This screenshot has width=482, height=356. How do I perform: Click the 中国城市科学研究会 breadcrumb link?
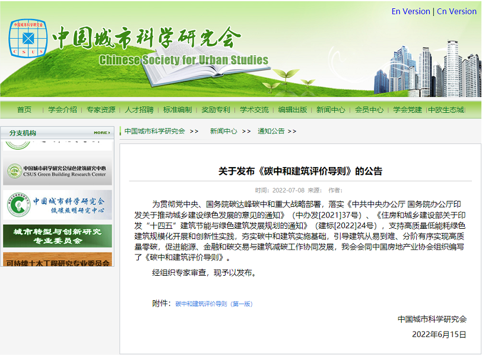coord(154,131)
